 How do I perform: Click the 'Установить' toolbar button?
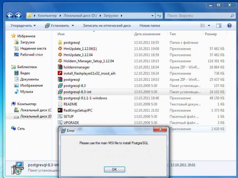click(57, 25)
